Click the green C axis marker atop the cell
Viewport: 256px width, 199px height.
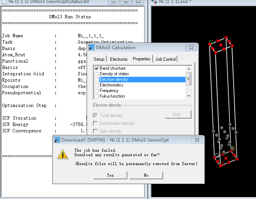coord(211,41)
